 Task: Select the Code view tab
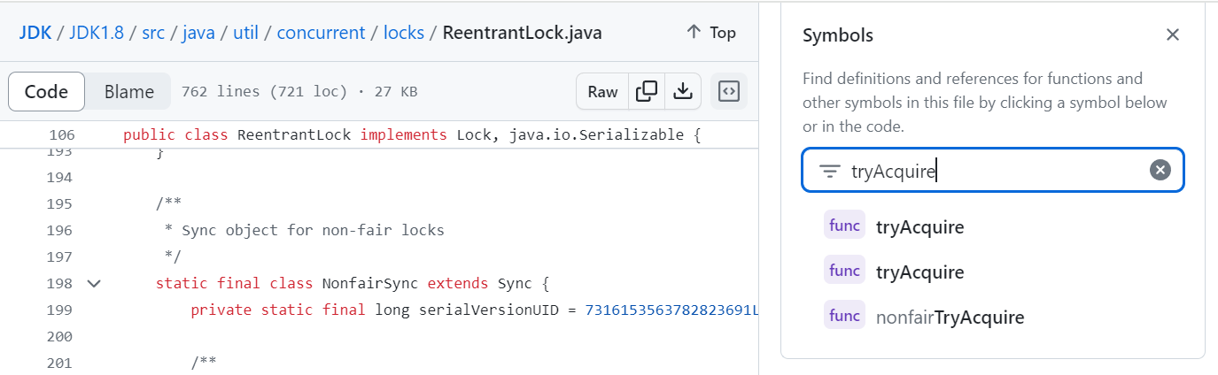(x=46, y=91)
